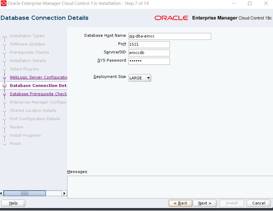The width and height of the screenshot is (273, 211).
Task: Click inside the Messages text area
Action: (x=170, y=187)
